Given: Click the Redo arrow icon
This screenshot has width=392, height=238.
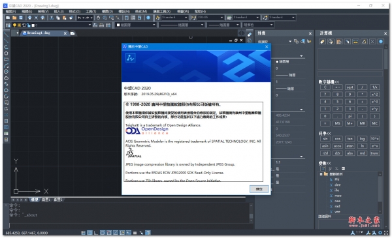Looking at the screenshot, I should 88,18.
